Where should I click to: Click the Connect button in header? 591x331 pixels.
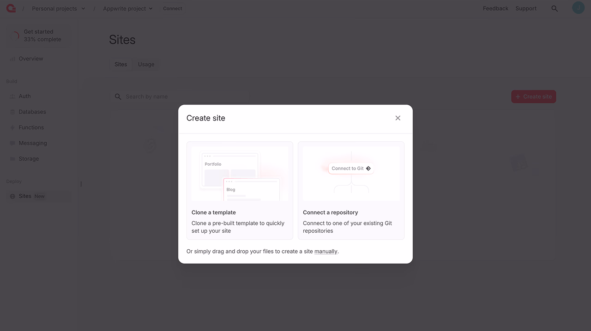[173, 8]
